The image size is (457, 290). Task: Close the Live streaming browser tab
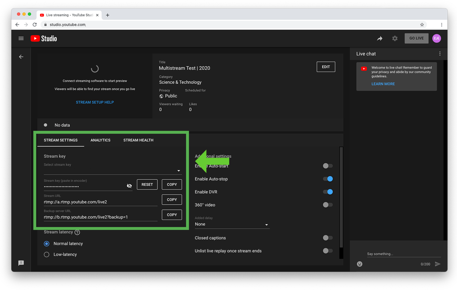[x=97, y=15]
